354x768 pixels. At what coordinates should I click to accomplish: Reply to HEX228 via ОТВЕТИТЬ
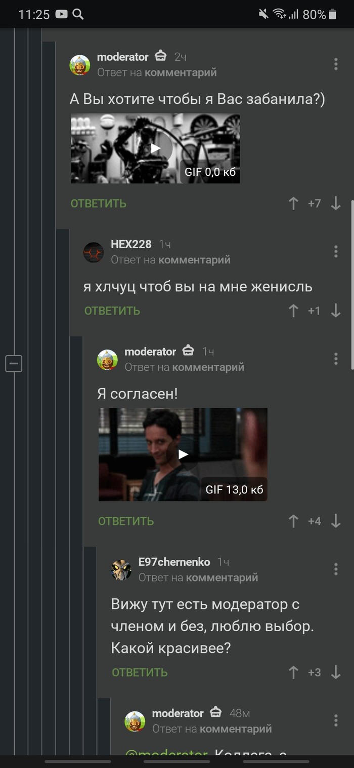[x=112, y=311]
